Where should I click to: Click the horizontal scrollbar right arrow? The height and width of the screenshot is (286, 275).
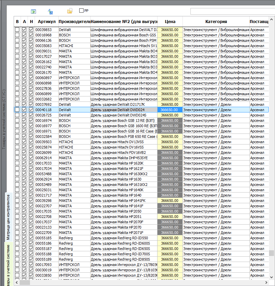(x=266, y=282)
